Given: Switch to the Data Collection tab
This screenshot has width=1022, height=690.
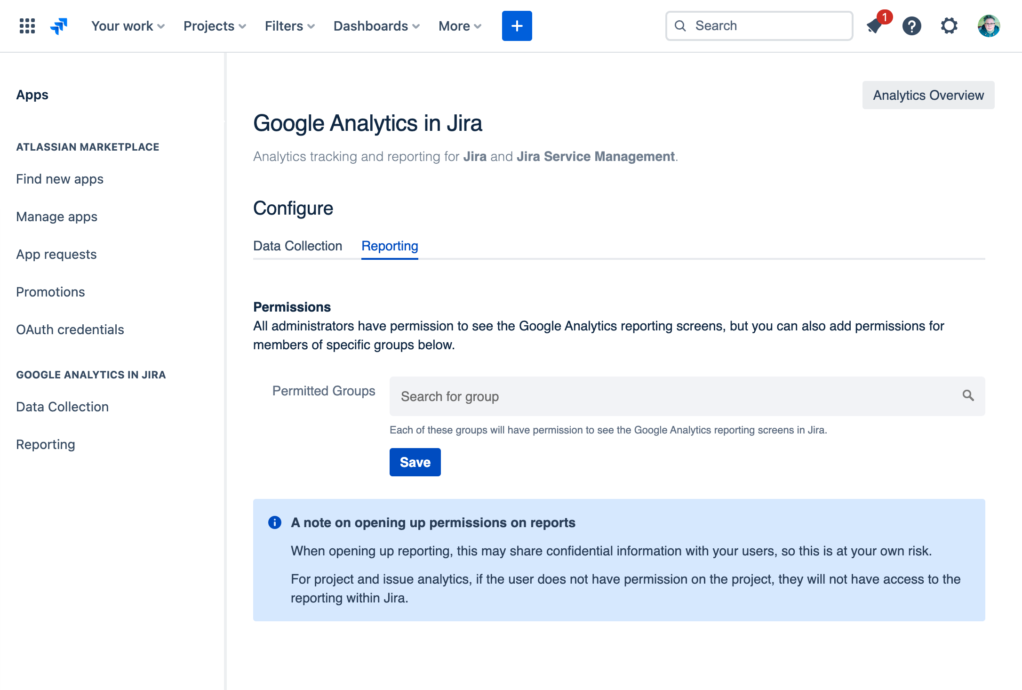Looking at the screenshot, I should (x=297, y=246).
